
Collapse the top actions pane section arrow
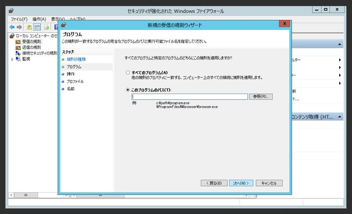(x=340, y=44)
